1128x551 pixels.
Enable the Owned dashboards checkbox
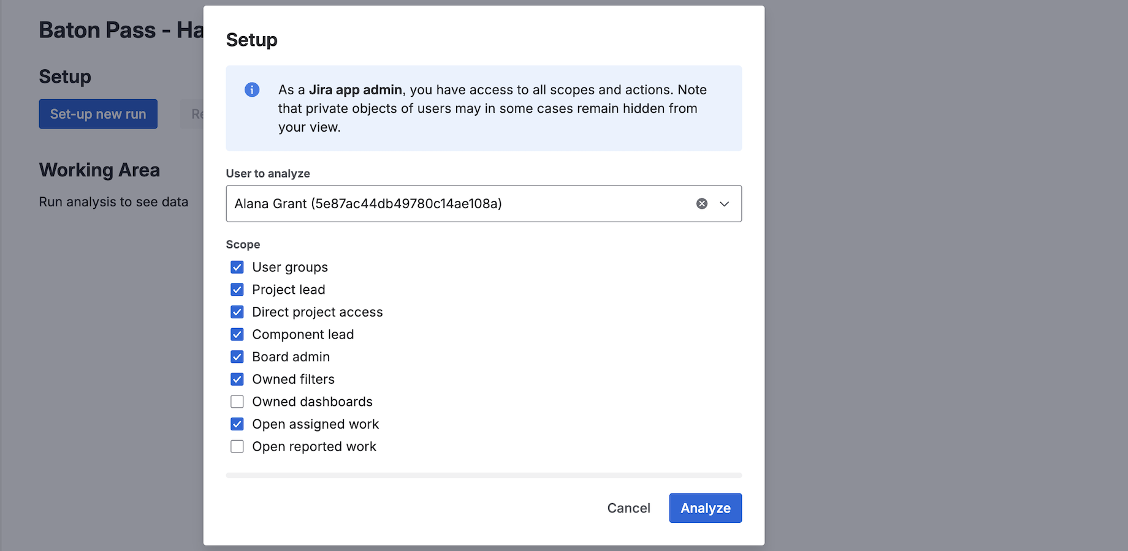pyautogui.click(x=237, y=402)
